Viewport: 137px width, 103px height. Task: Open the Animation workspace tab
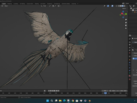click(43, 4)
